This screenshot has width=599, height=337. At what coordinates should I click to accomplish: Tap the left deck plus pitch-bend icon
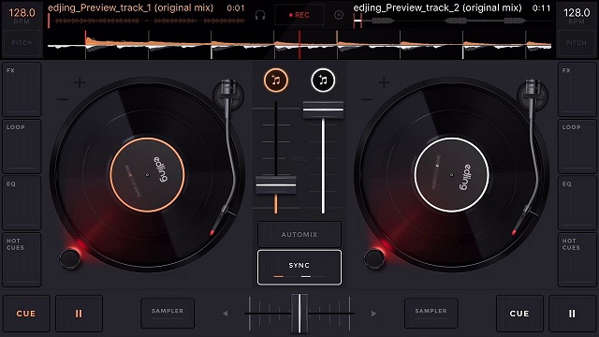(80, 82)
